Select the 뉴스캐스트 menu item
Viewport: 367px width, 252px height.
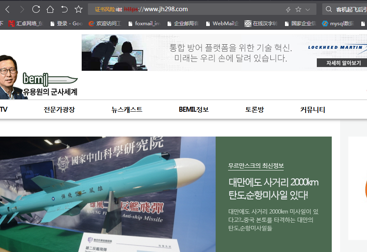click(x=127, y=110)
